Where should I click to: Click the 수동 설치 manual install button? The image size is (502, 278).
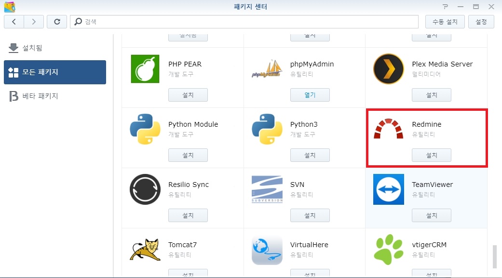point(445,22)
